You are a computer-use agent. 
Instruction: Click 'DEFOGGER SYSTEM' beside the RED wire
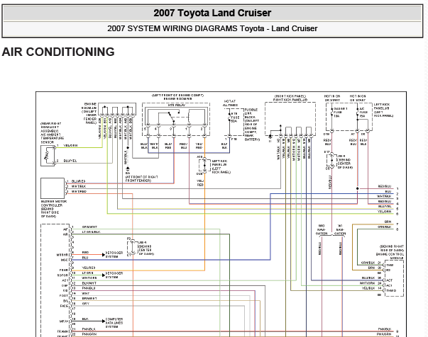tap(114, 254)
